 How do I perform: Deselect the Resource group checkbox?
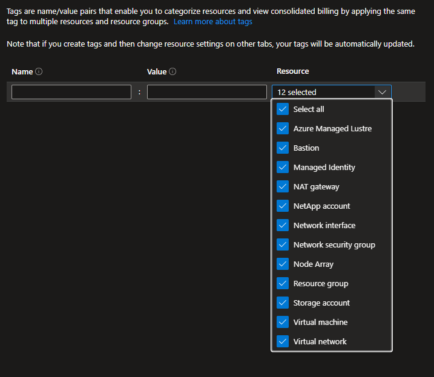(283, 283)
